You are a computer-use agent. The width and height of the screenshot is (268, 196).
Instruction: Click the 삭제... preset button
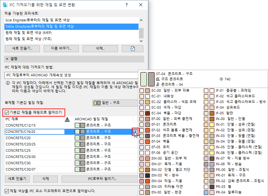tap(100, 49)
